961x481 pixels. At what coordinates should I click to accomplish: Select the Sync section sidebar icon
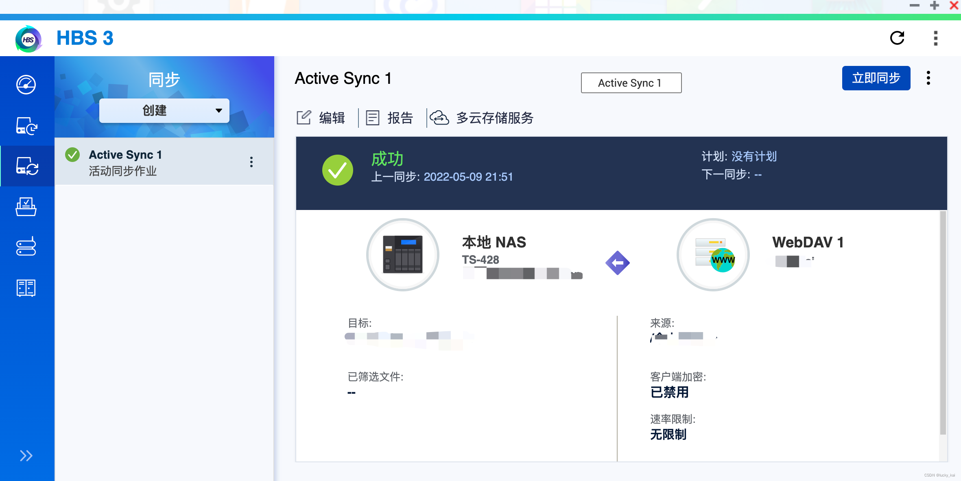(x=27, y=166)
